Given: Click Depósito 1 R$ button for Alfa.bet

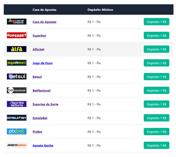Looking at the screenshot, I should point(156,49).
